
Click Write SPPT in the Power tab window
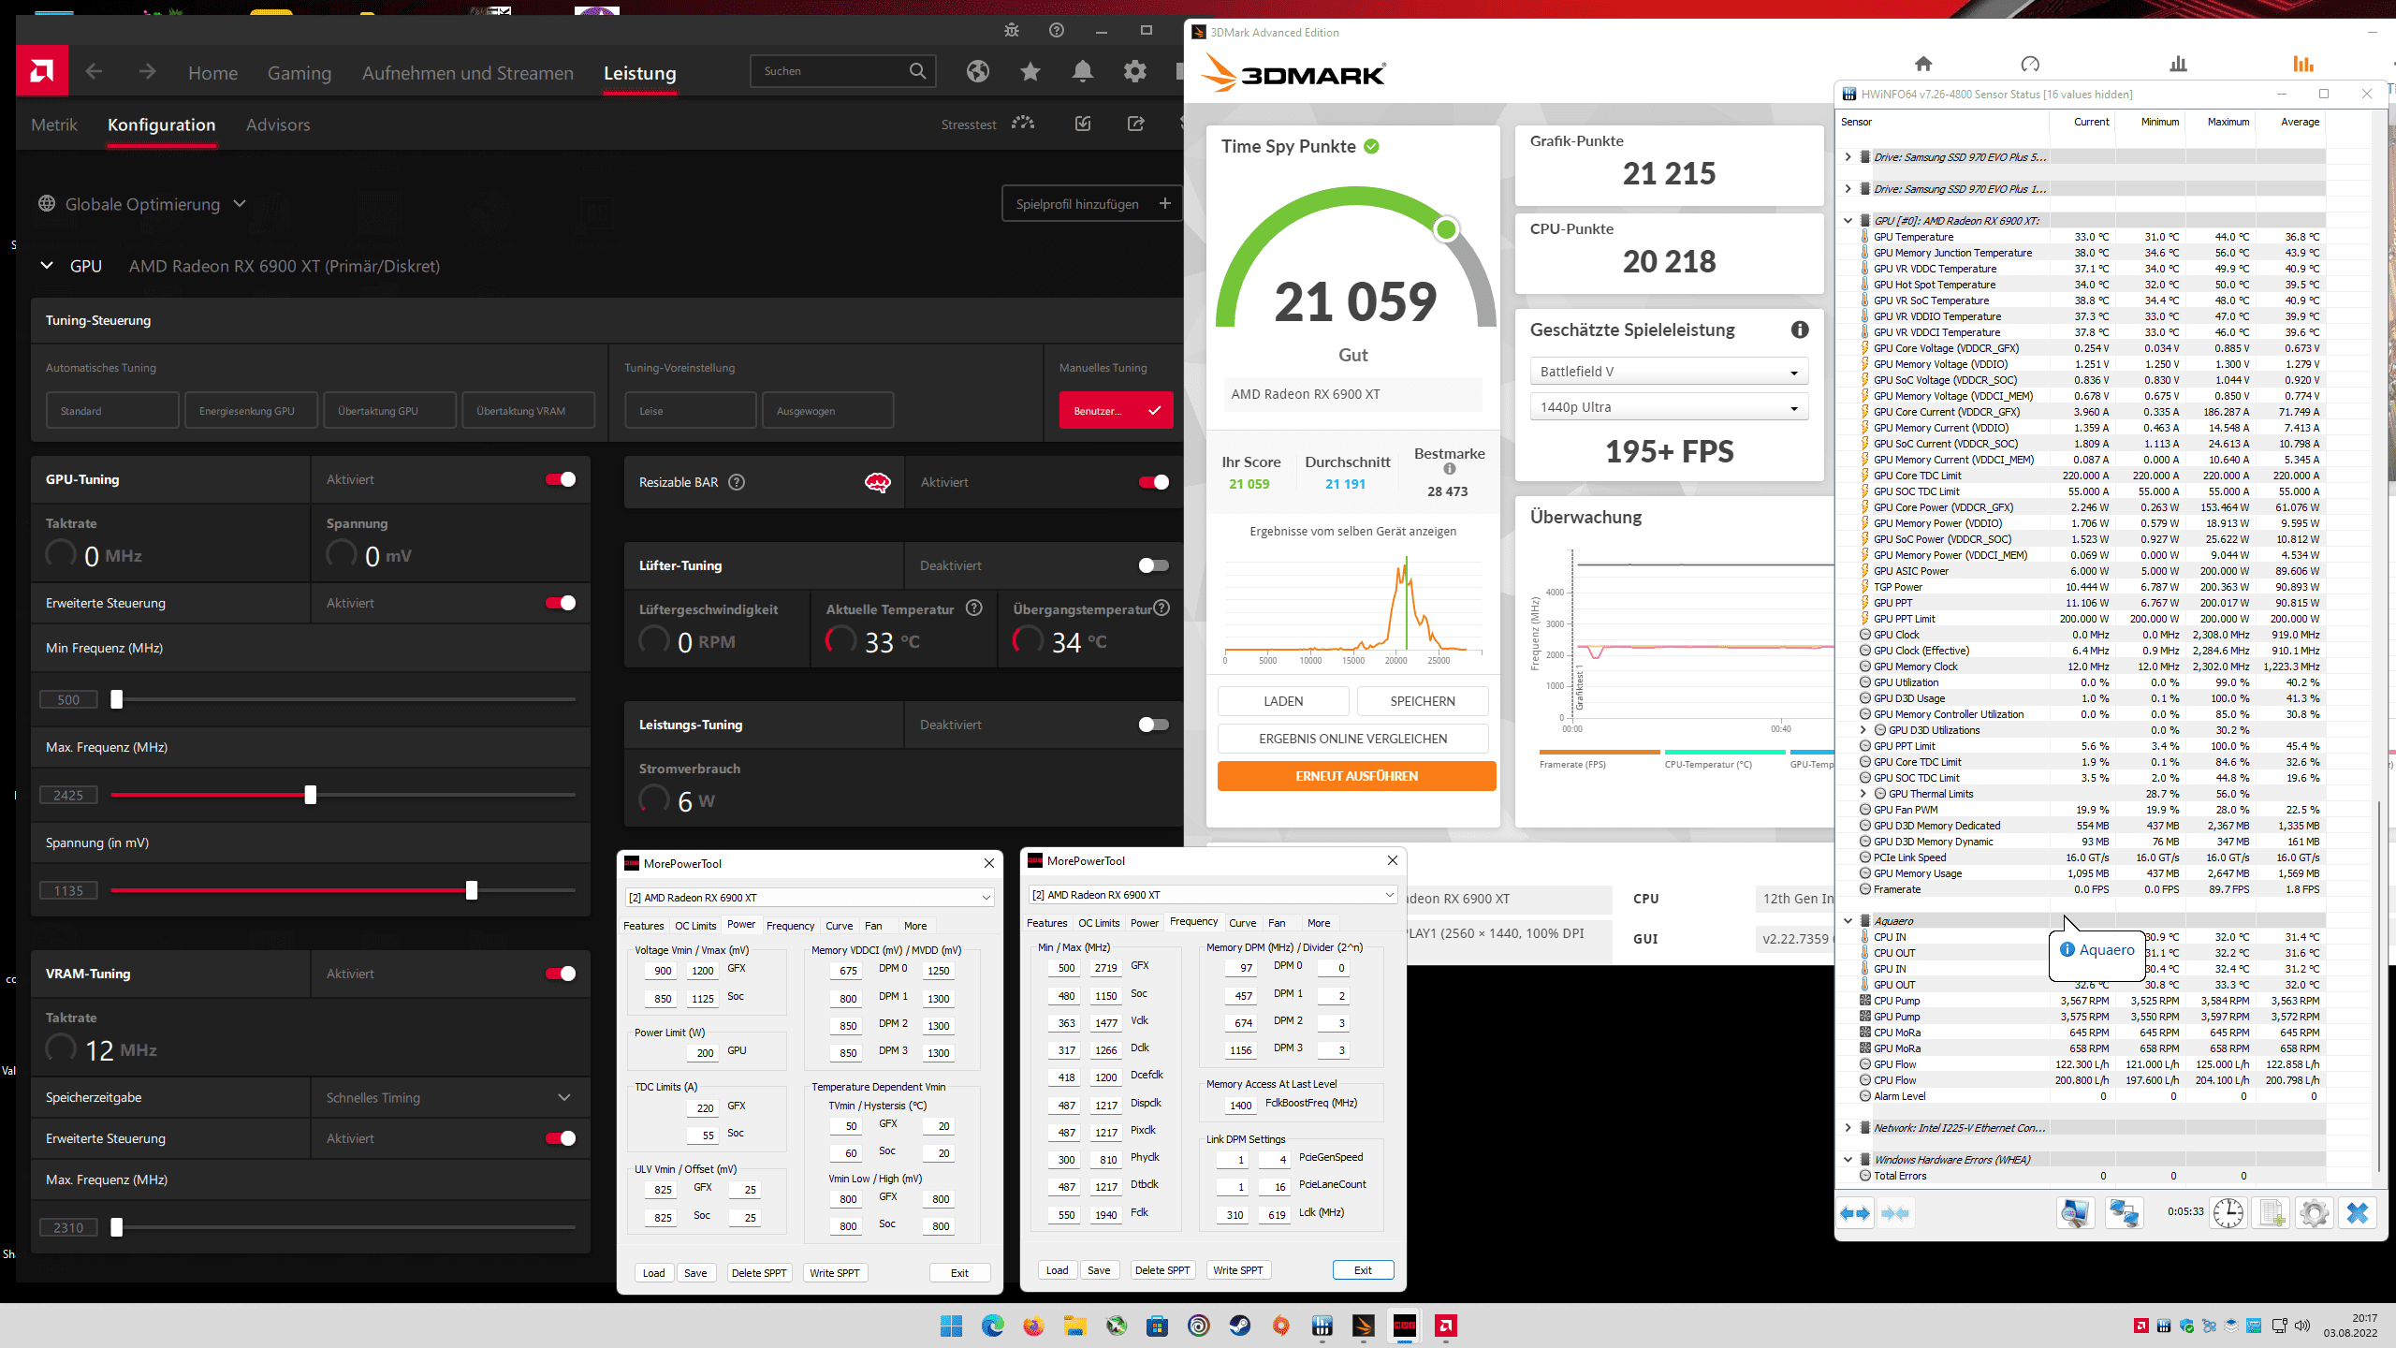pyautogui.click(x=834, y=1273)
